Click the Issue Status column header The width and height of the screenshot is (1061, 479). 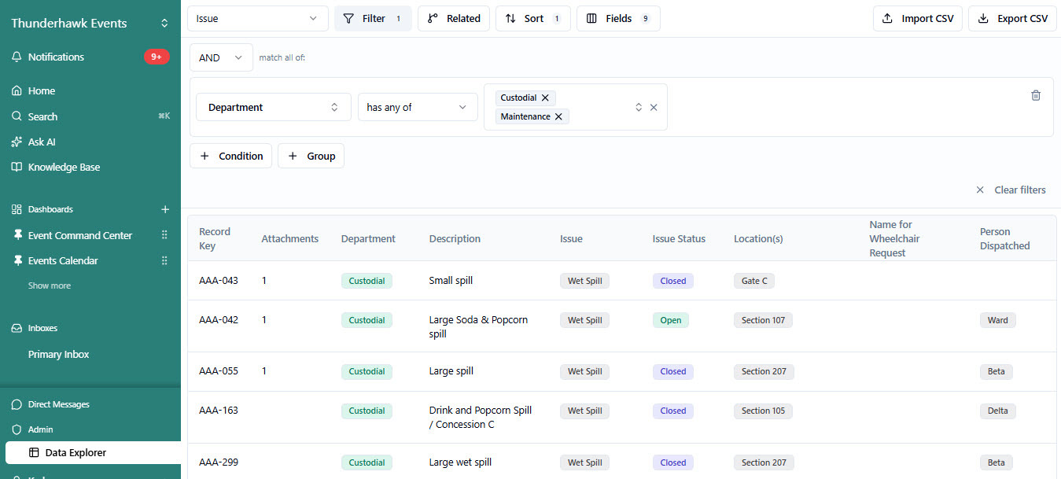tap(679, 238)
